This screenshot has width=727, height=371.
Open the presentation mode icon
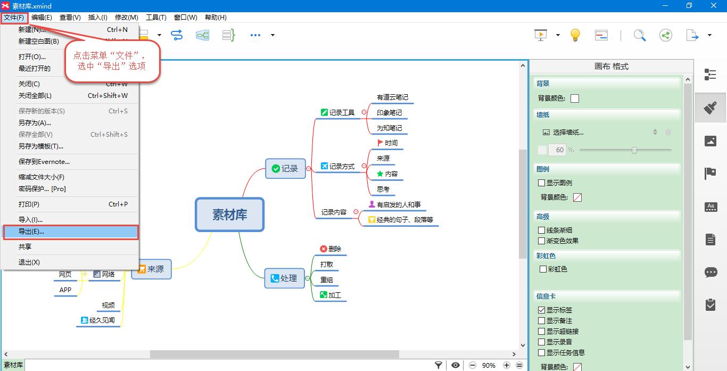tap(541, 35)
